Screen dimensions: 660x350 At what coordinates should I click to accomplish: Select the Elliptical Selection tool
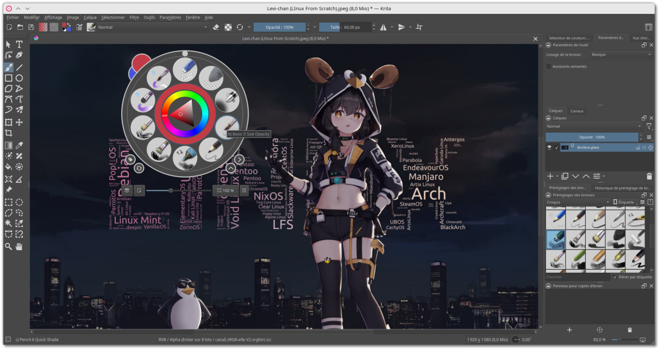click(x=19, y=202)
